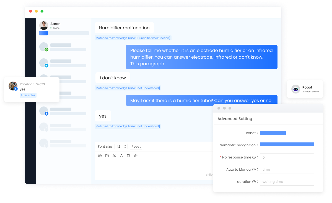Click the text color 'A' icon

(121, 156)
